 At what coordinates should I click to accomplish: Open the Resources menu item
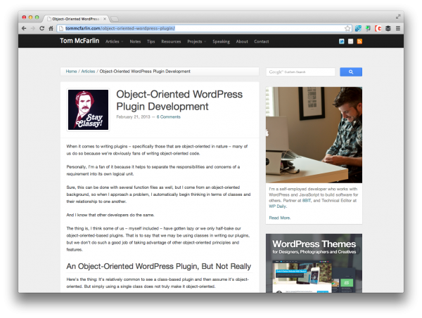[171, 41]
